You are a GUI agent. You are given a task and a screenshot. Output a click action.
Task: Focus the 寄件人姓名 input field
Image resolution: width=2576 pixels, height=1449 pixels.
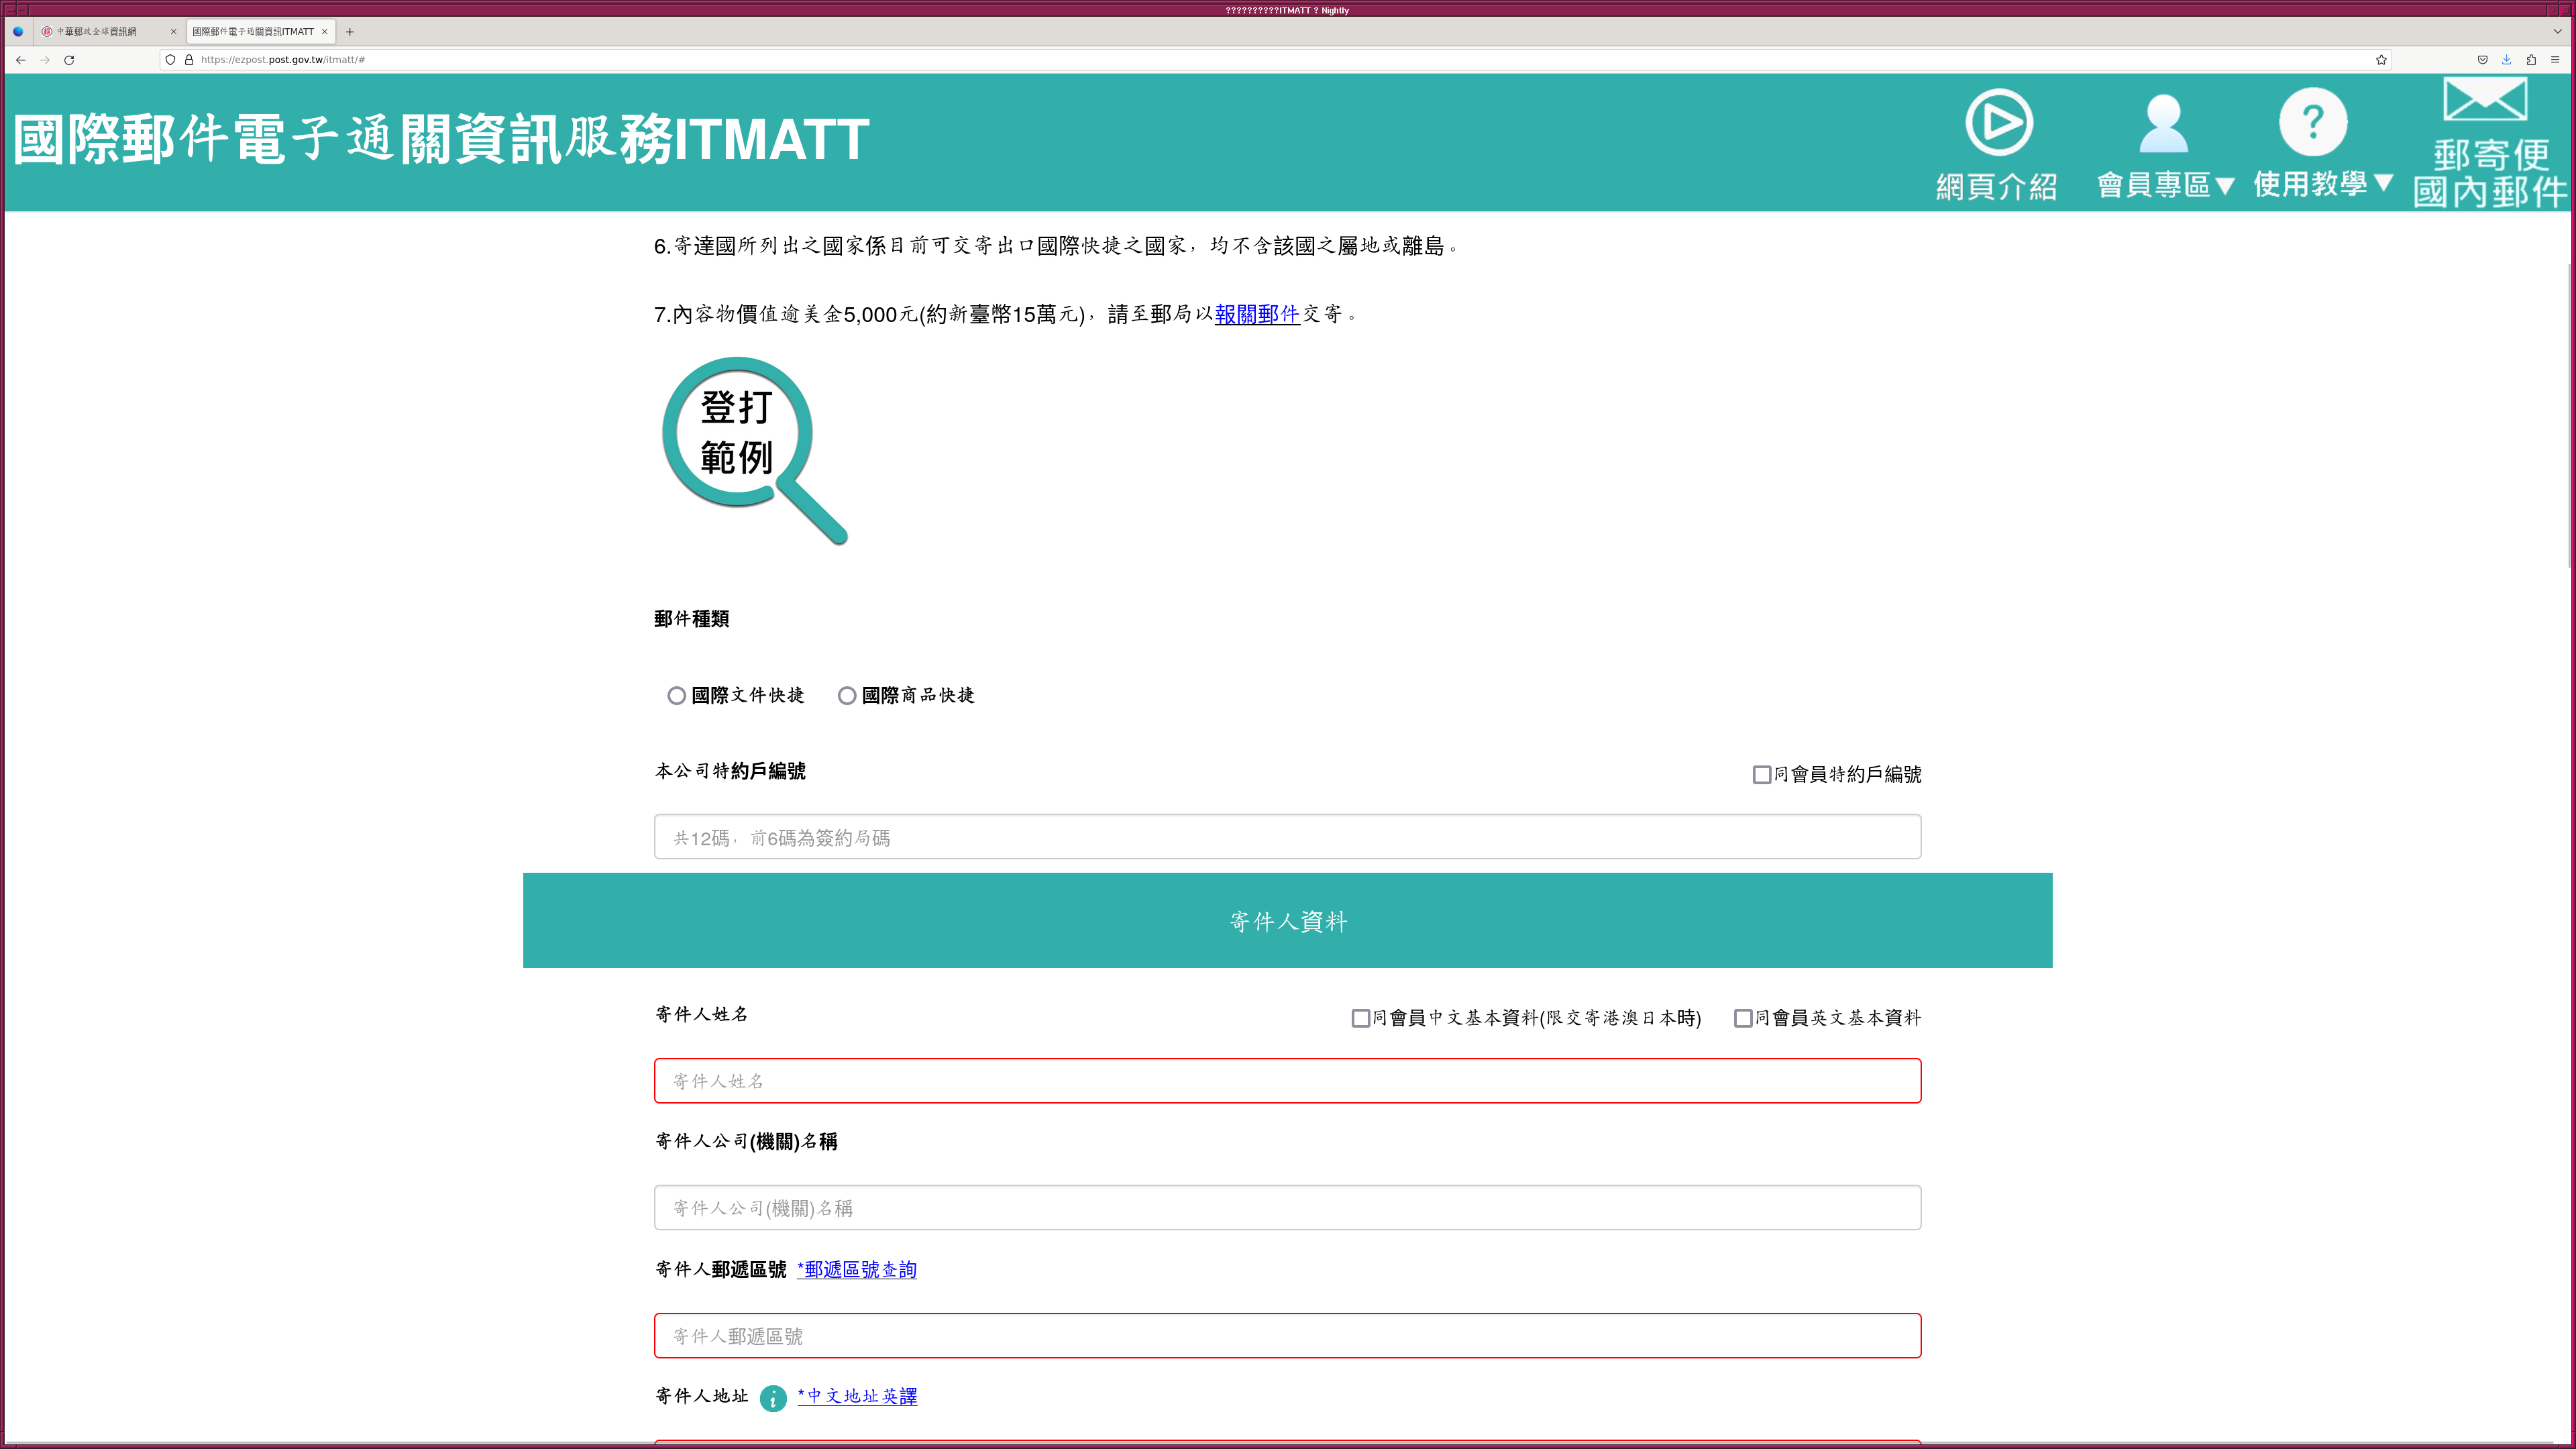click(x=1287, y=1081)
